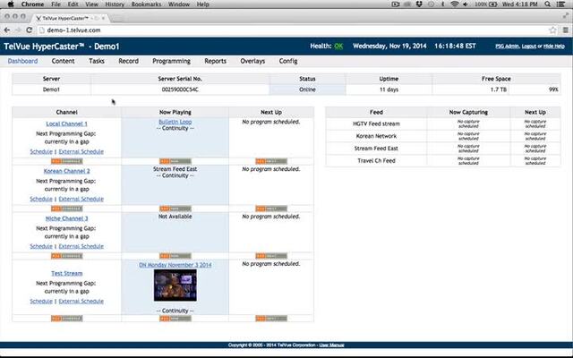Click the Test Stream video thumbnail
This screenshot has width=573, height=358.
tap(175, 286)
